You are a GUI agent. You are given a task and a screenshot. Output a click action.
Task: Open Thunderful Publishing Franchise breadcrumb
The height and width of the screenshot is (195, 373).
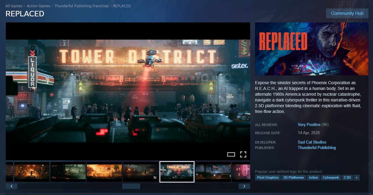point(81,6)
